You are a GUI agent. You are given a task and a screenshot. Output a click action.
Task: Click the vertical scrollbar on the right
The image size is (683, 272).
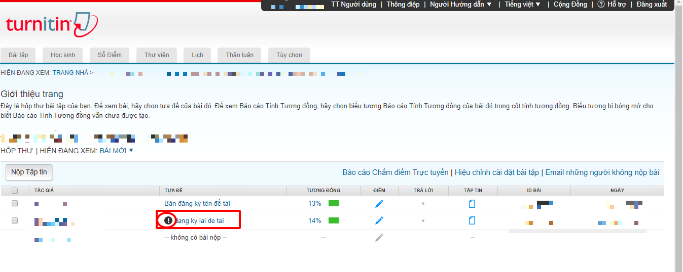pos(678,137)
